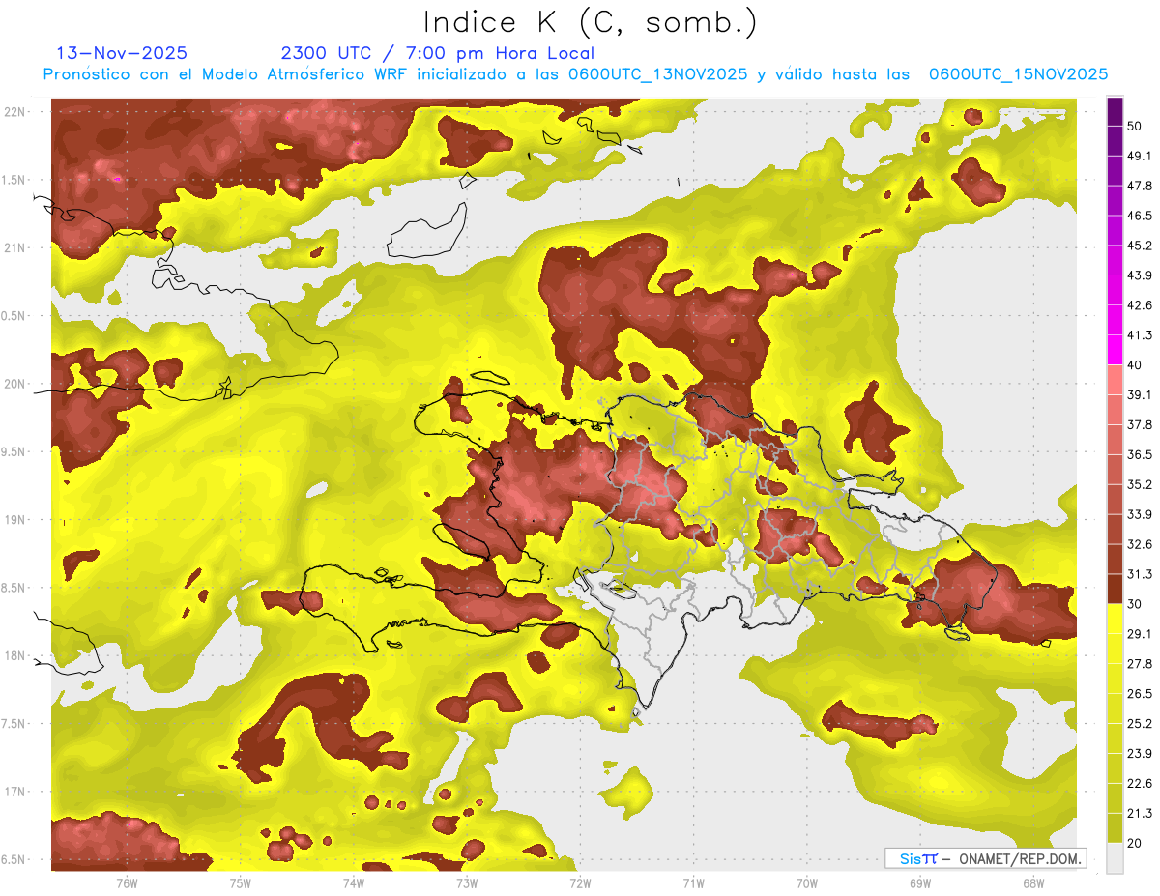Click the colorbar value "47.8"
The width and height of the screenshot is (1160, 896).
(1140, 186)
